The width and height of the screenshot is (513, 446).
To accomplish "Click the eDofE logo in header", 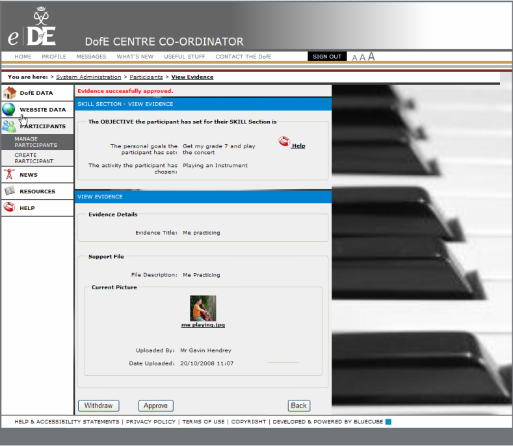I will click(x=32, y=30).
